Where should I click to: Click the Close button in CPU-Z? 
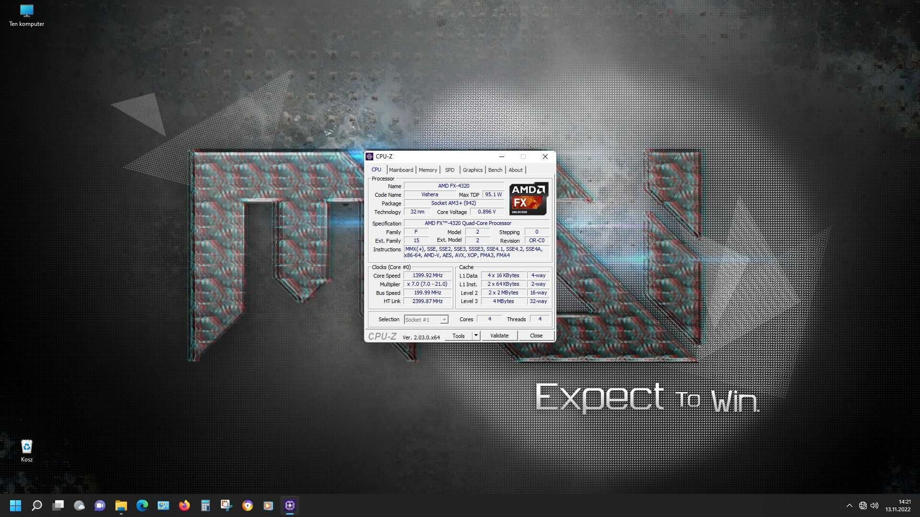536,336
